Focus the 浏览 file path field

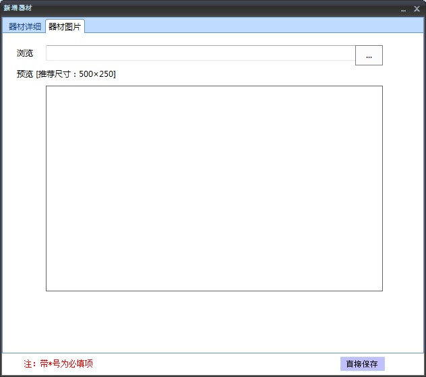pos(200,53)
